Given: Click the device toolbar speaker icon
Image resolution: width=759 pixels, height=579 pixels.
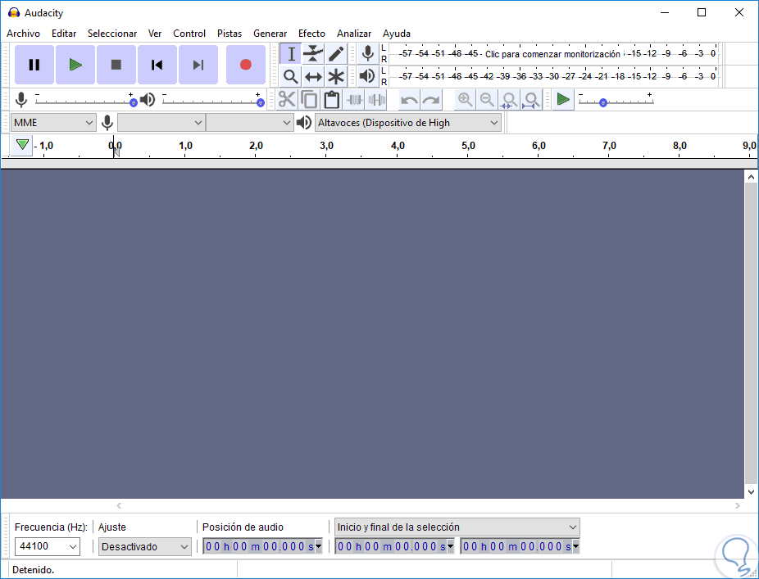Looking at the screenshot, I should pos(303,123).
